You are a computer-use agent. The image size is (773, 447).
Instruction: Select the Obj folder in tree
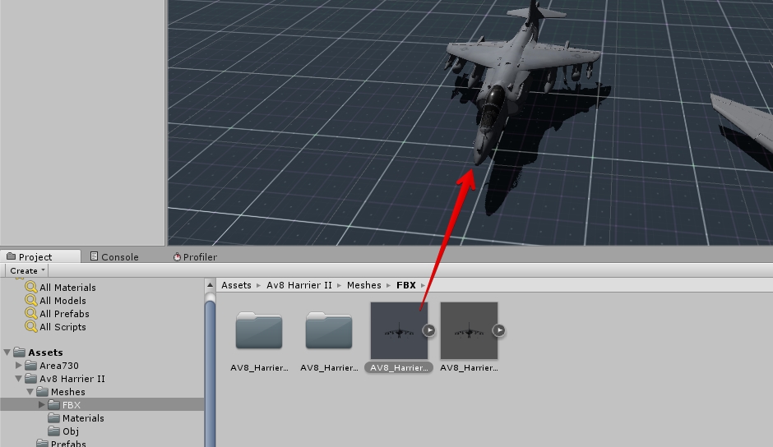point(70,431)
